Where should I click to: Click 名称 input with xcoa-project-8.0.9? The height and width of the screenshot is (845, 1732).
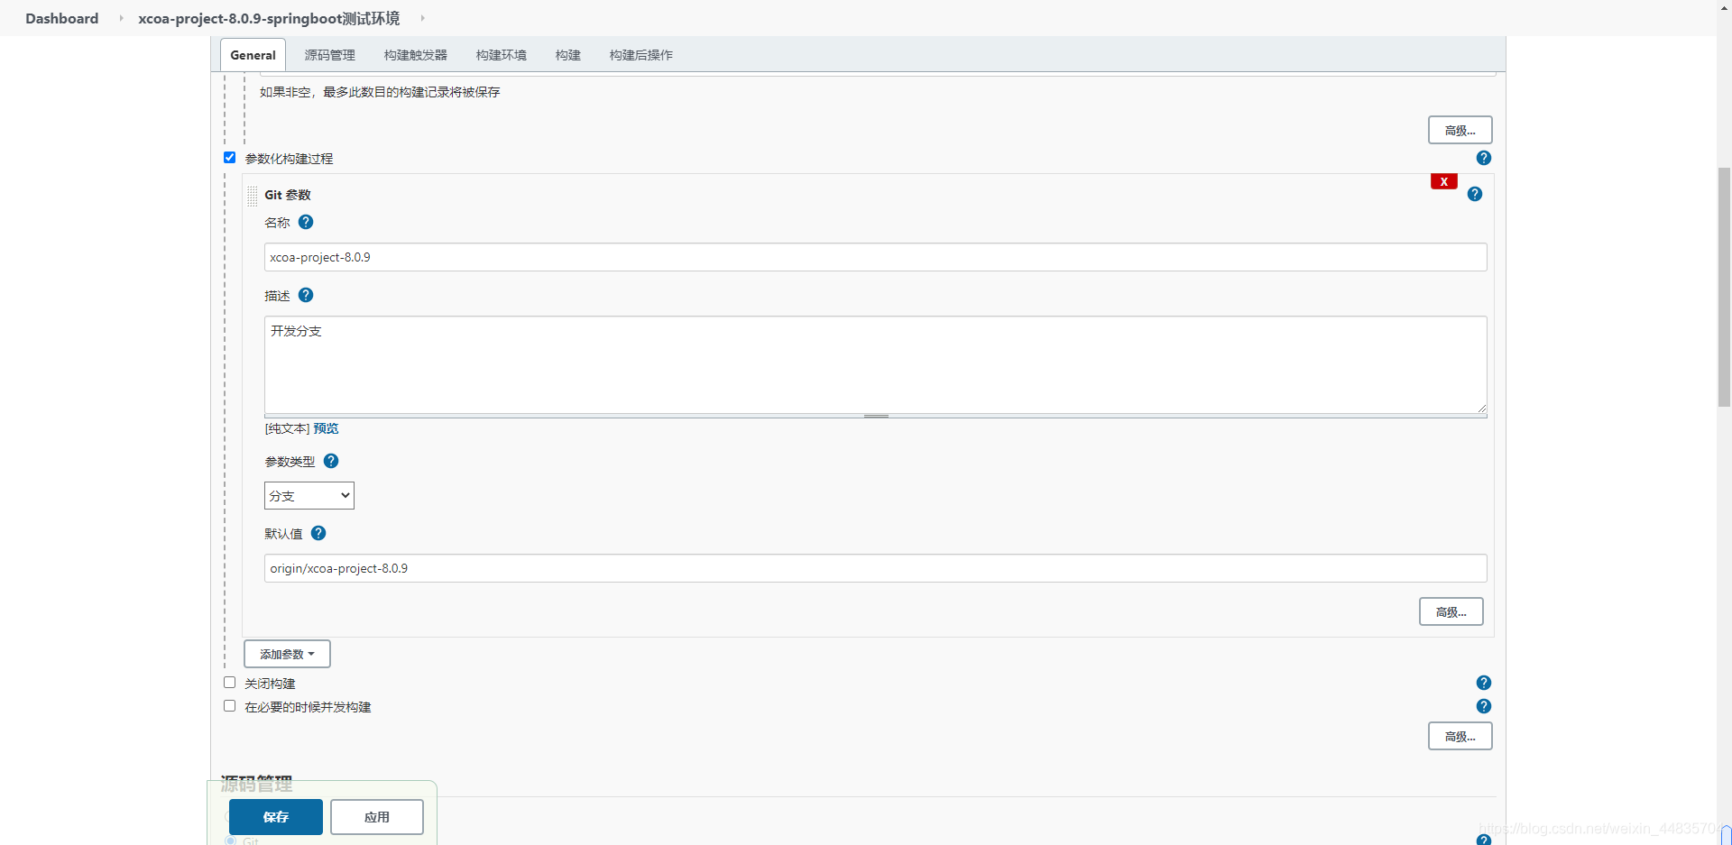pyautogui.click(x=875, y=257)
